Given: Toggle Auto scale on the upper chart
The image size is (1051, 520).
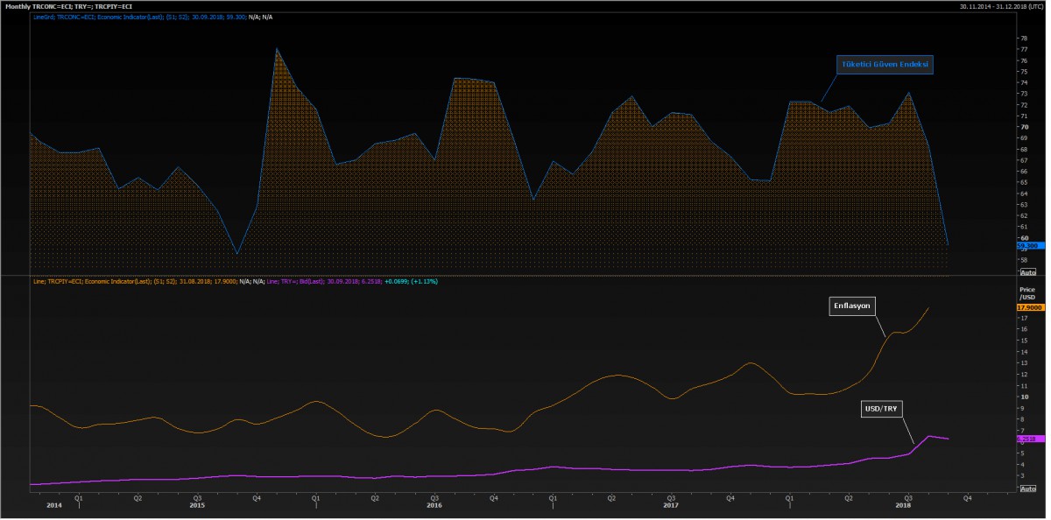Looking at the screenshot, I should pyautogui.click(x=1028, y=272).
